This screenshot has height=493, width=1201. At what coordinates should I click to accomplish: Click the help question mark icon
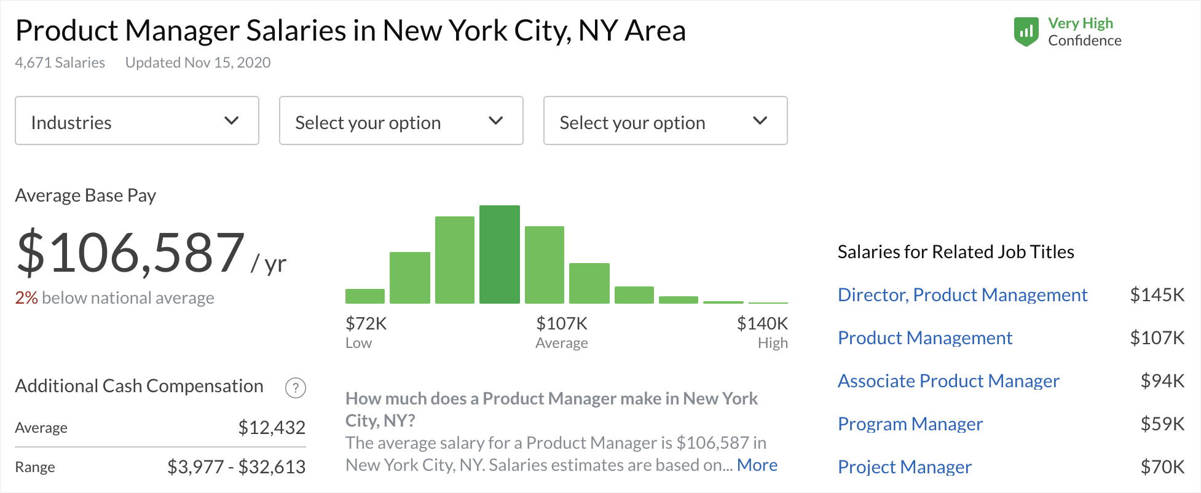296,388
